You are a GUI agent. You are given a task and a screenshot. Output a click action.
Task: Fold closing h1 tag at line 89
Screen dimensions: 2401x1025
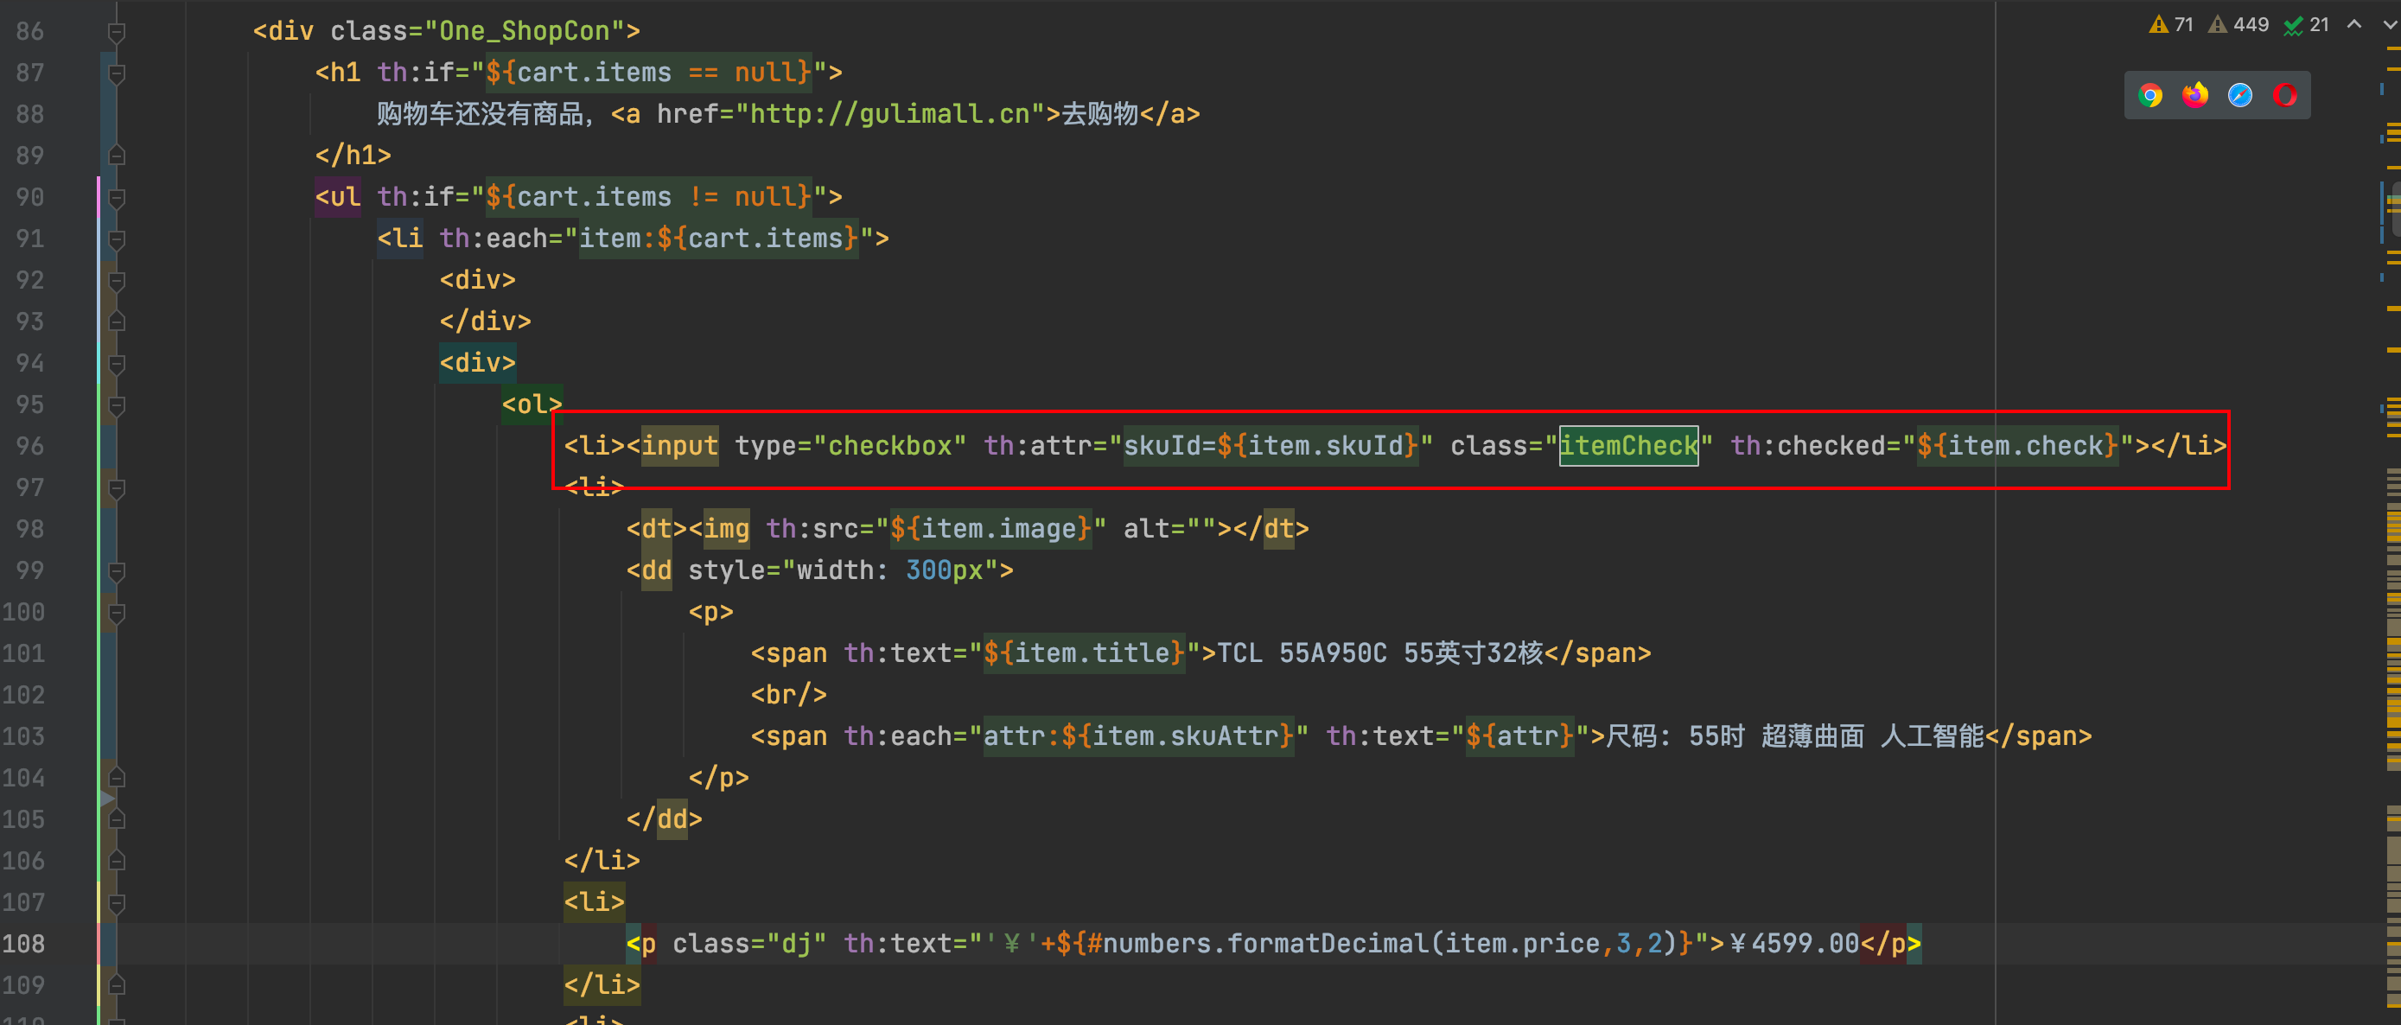click(117, 156)
